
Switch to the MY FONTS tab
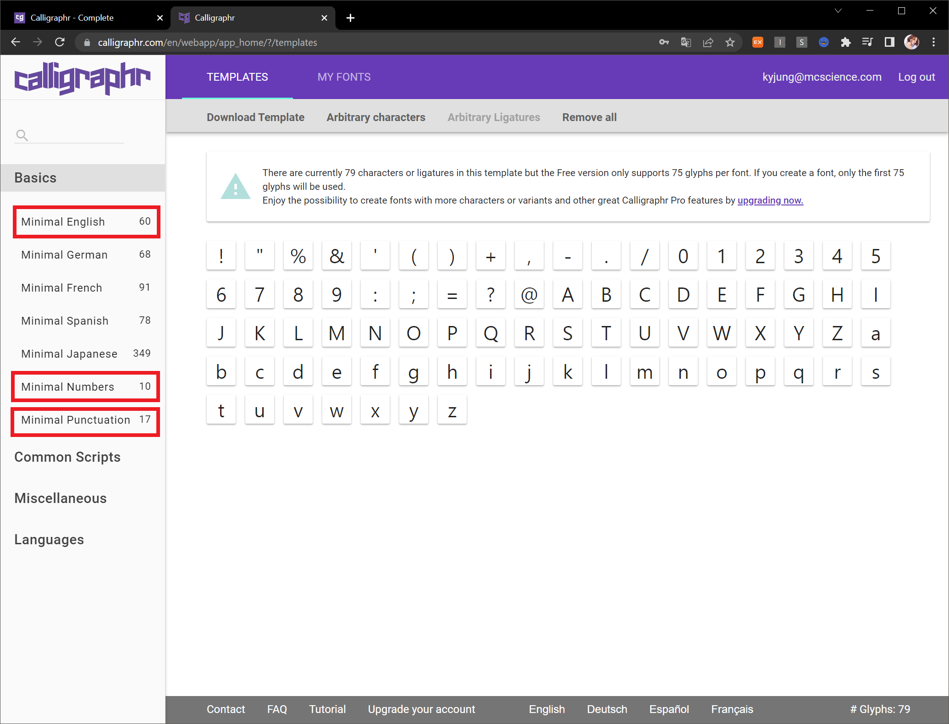click(x=344, y=77)
